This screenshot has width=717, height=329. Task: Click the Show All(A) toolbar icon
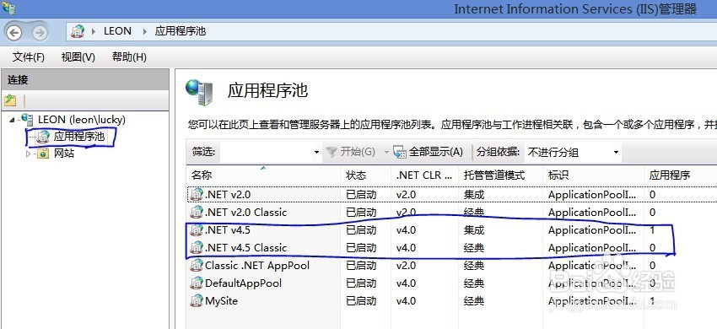point(400,153)
